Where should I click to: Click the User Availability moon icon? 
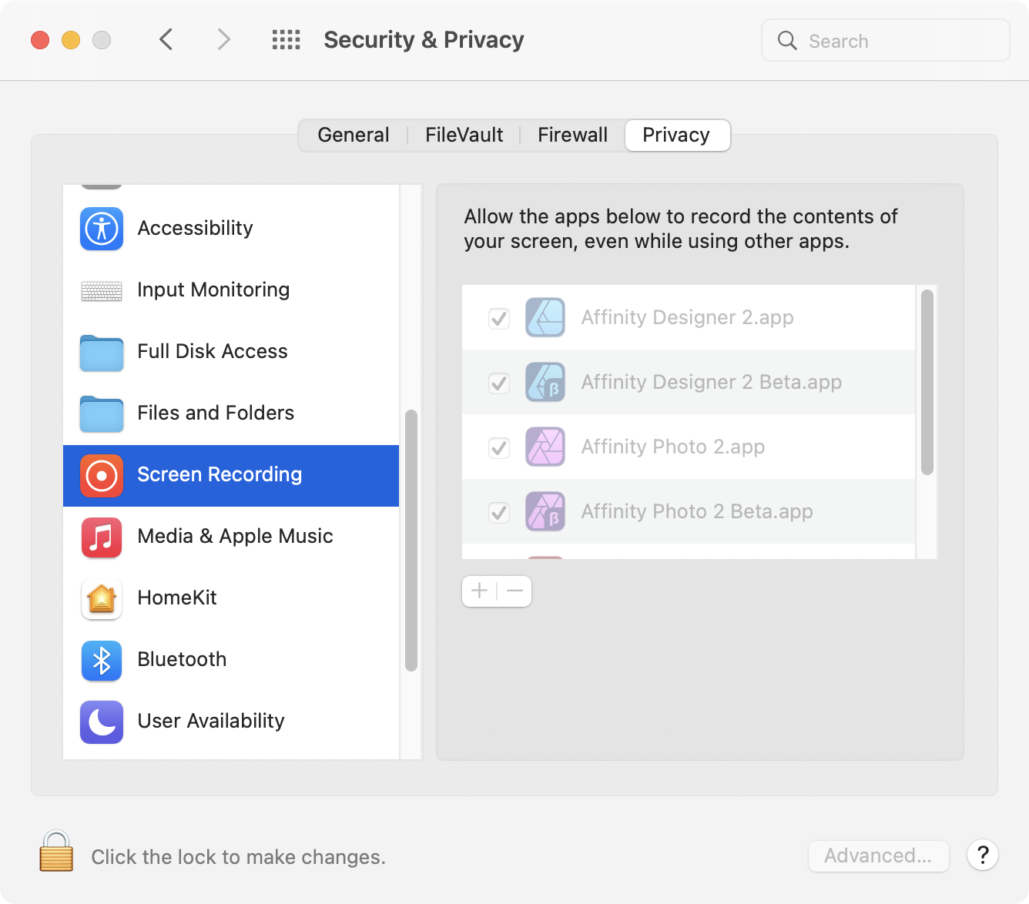point(102,722)
